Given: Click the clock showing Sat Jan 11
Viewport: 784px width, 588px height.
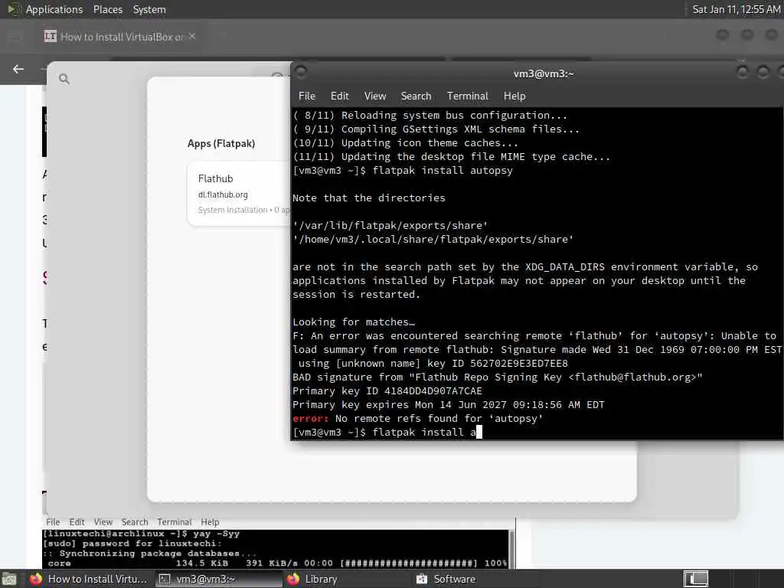Looking at the screenshot, I should (736, 9).
